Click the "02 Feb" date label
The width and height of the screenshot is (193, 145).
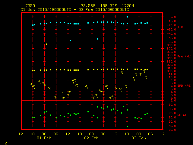(91, 138)
